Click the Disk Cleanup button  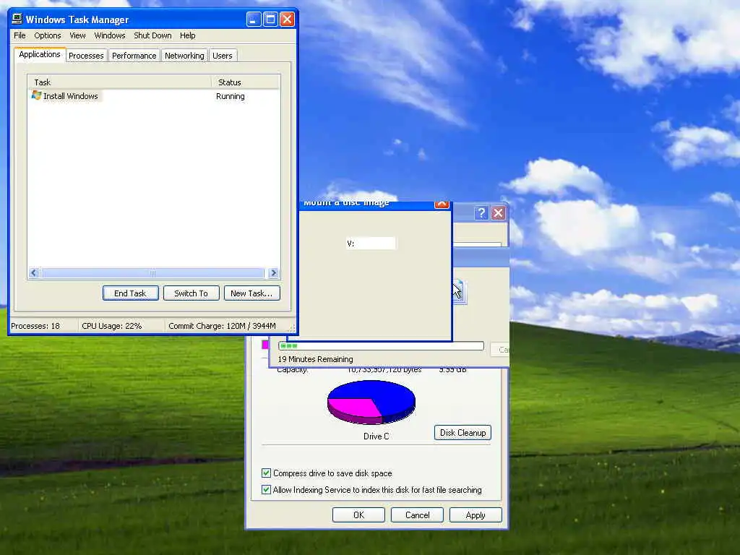point(462,433)
